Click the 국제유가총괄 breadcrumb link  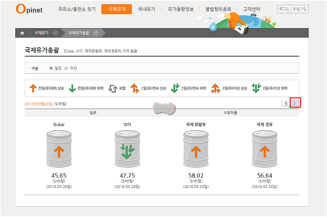tap(79, 33)
